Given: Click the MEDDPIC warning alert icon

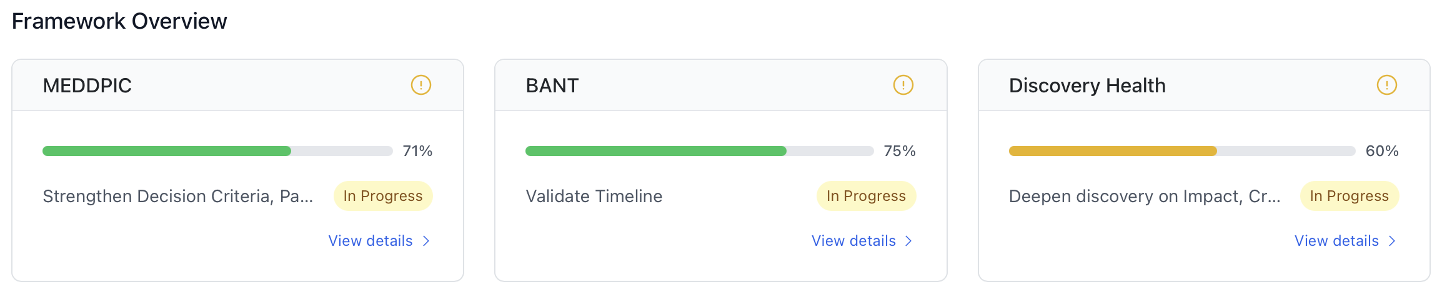Looking at the screenshot, I should (420, 85).
